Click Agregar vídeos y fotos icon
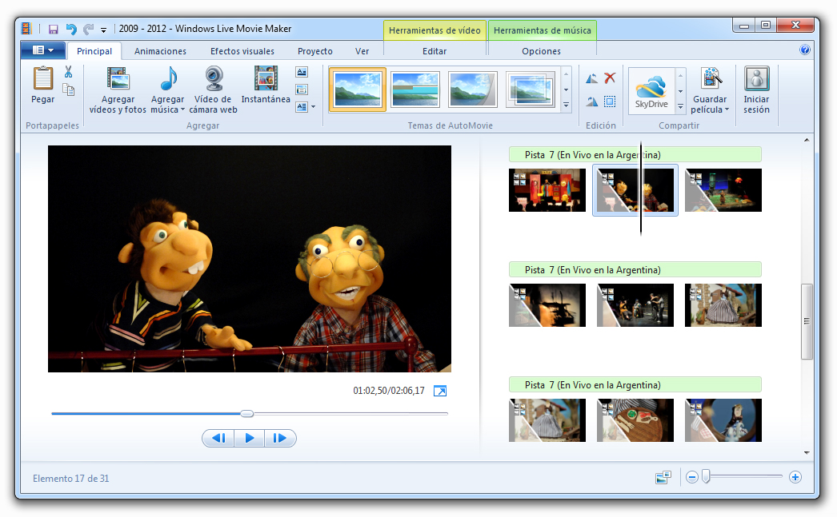 tap(118, 79)
